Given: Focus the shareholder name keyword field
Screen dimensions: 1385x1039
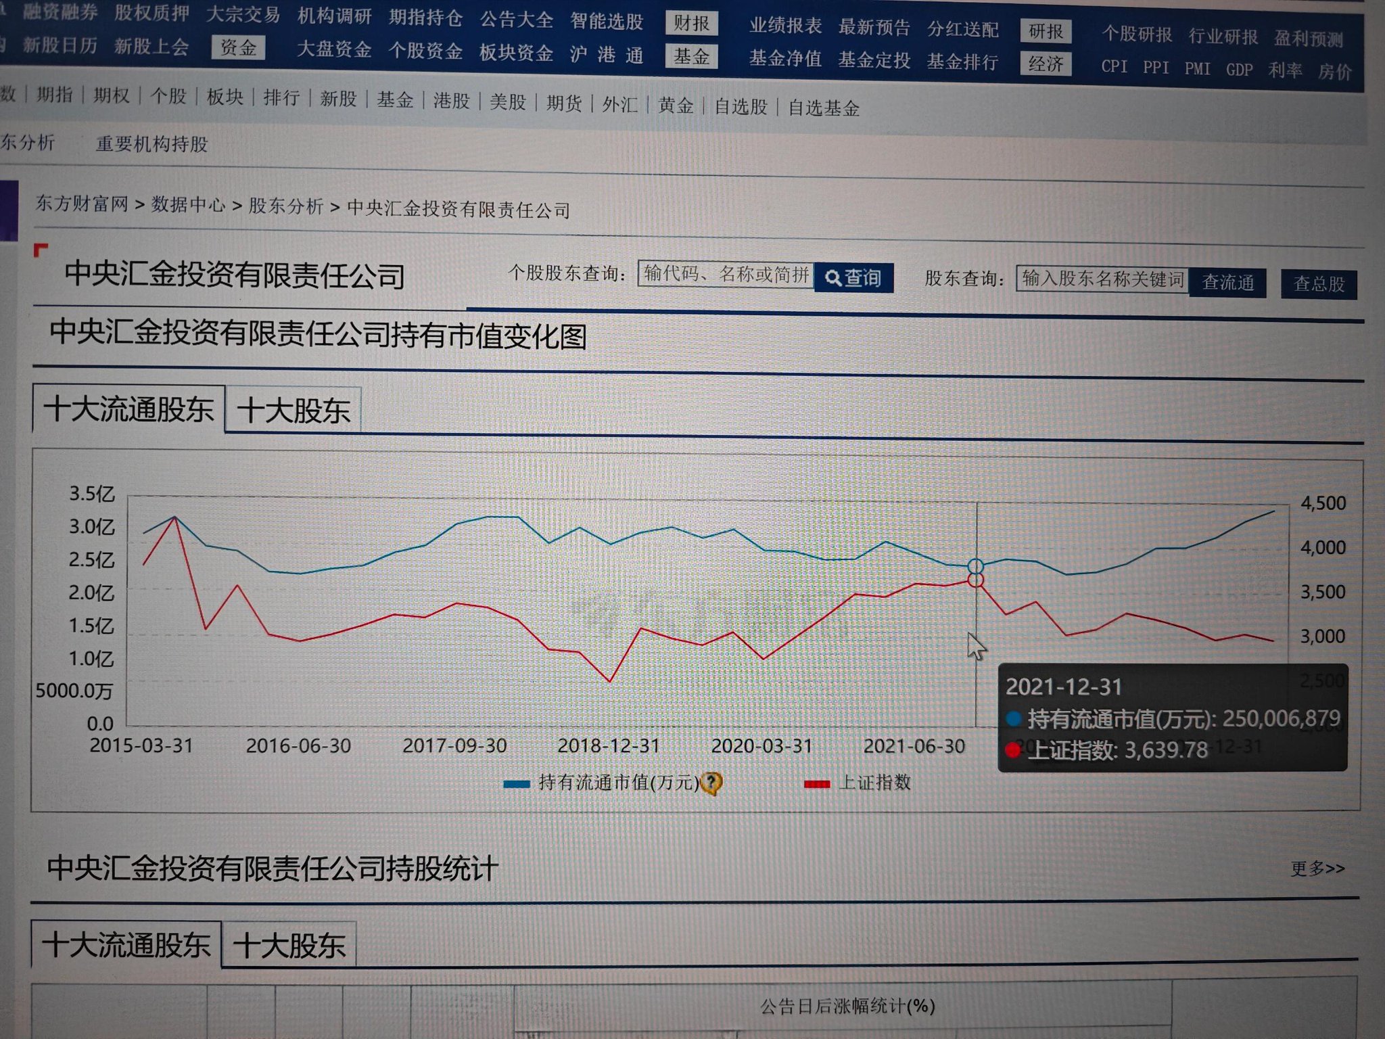Looking at the screenshot, I should [x=1102, y=279].
